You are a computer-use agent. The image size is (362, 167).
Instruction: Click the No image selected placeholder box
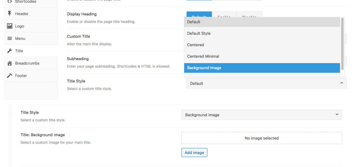pos(261,138)
